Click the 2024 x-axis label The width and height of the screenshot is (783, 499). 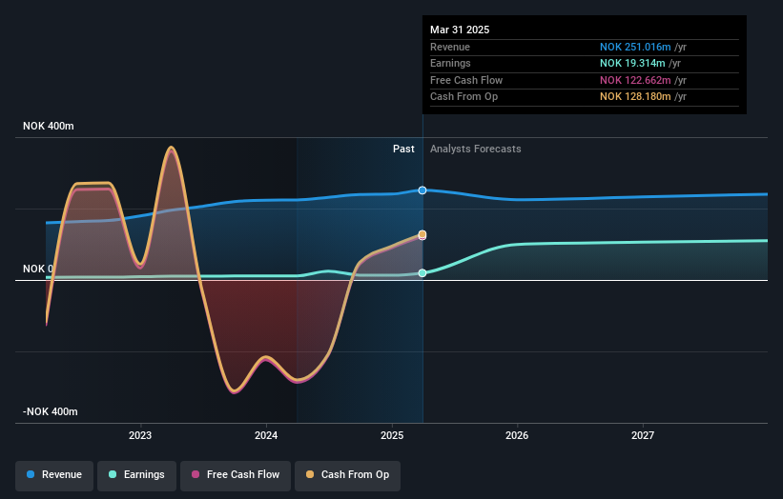[x=266, y=435]
